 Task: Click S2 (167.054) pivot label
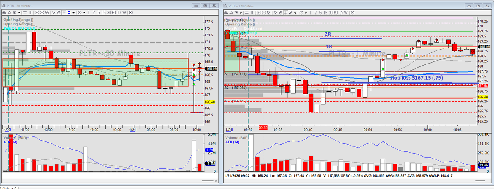click(x=236, y=87)
